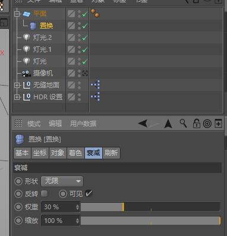The width and height of the screenshot is (227, 236).
Task: Open the 用户数据 menu
Action: pos(83,124)
